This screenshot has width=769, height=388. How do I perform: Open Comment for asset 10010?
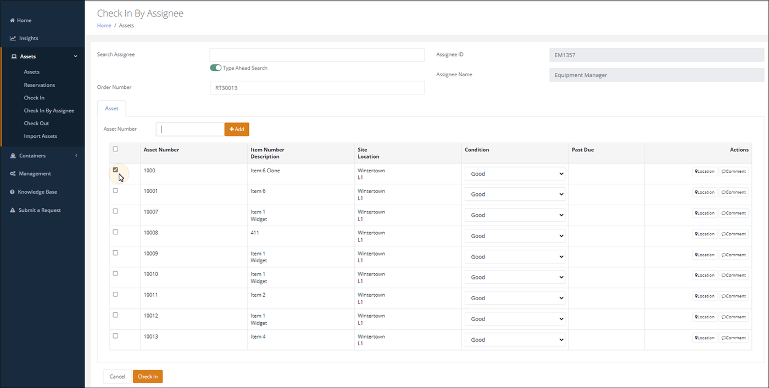(733, 275)
